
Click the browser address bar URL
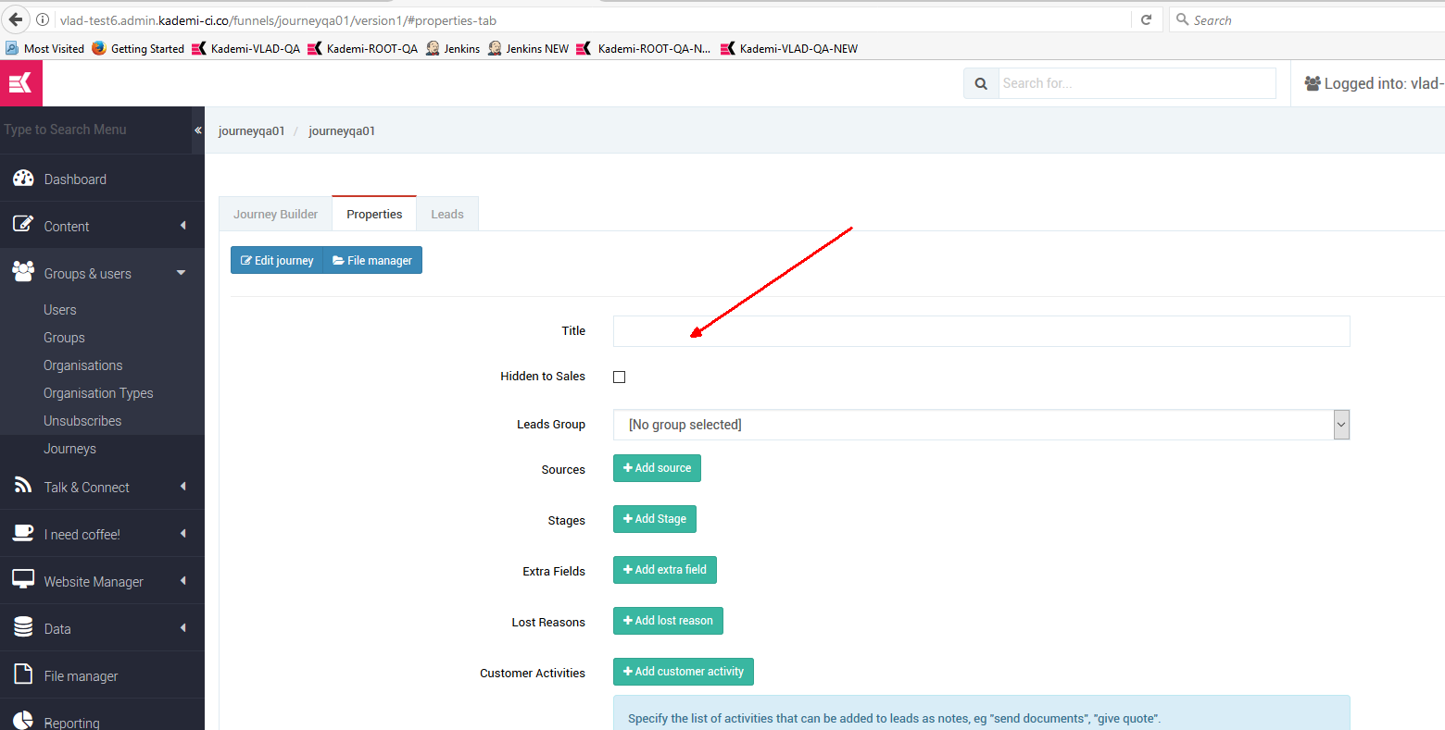tap(278, 19)
